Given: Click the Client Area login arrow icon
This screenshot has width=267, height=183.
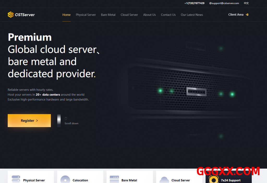Looking at the screenshot, I should pyautogui.click(x=247, y=15).
